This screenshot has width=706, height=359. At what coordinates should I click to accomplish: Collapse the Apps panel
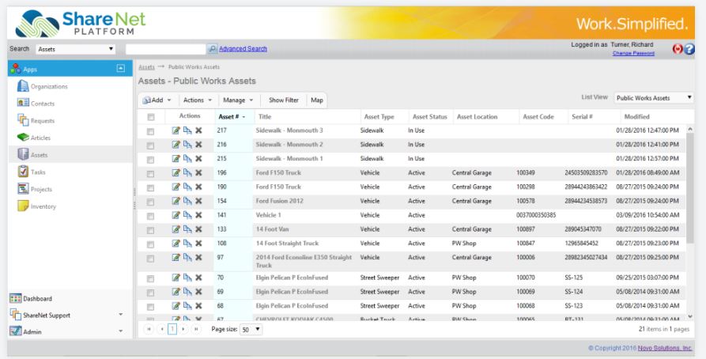pyautogui.click(x=121, y=69)
